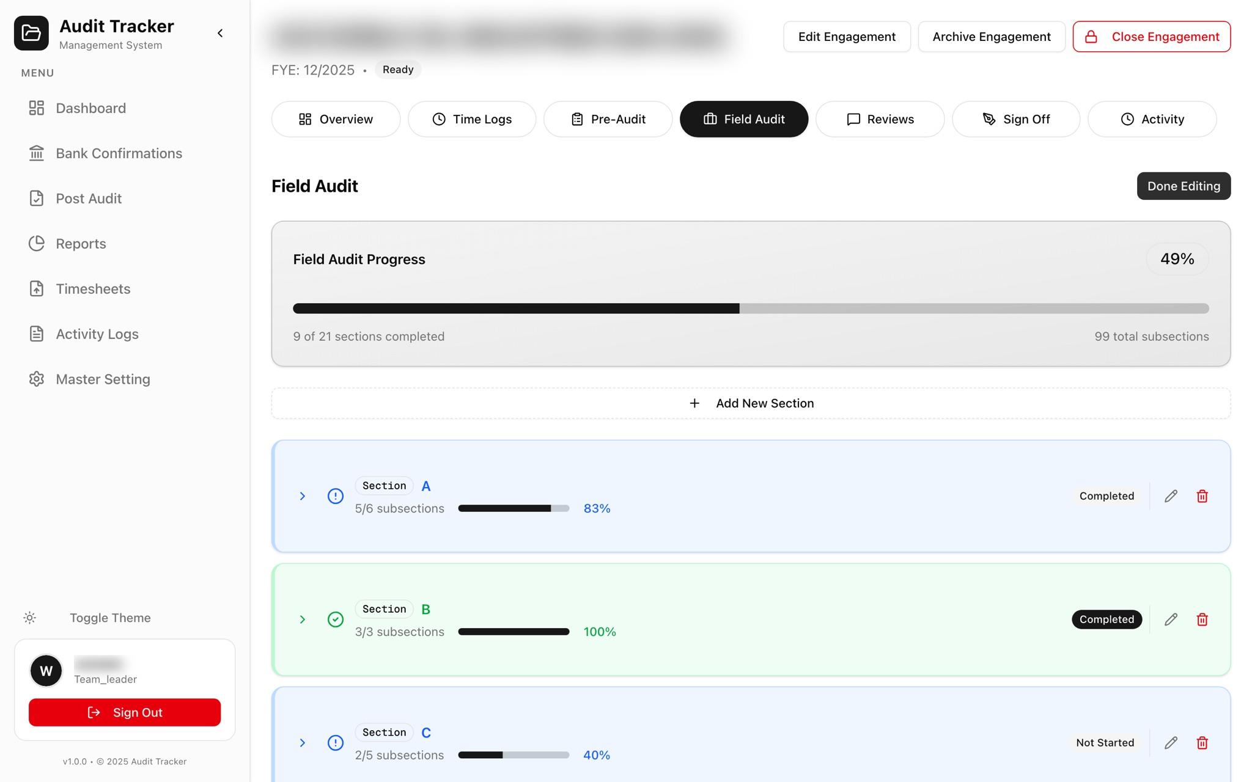Switch to the Sign Off tab

[1016, 119]
